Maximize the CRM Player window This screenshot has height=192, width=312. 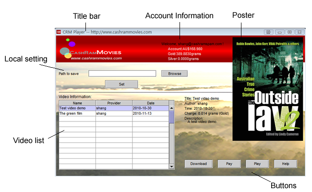(x=289, y=32)
